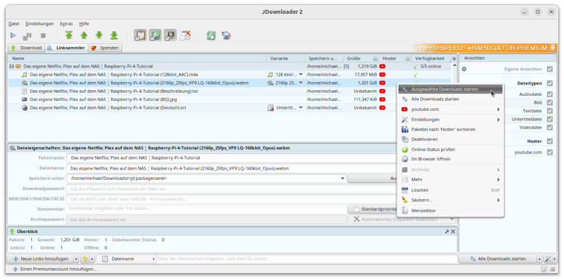Click the reconnect globe toolbar icon
Screen dimensions: 564x280
226,35
